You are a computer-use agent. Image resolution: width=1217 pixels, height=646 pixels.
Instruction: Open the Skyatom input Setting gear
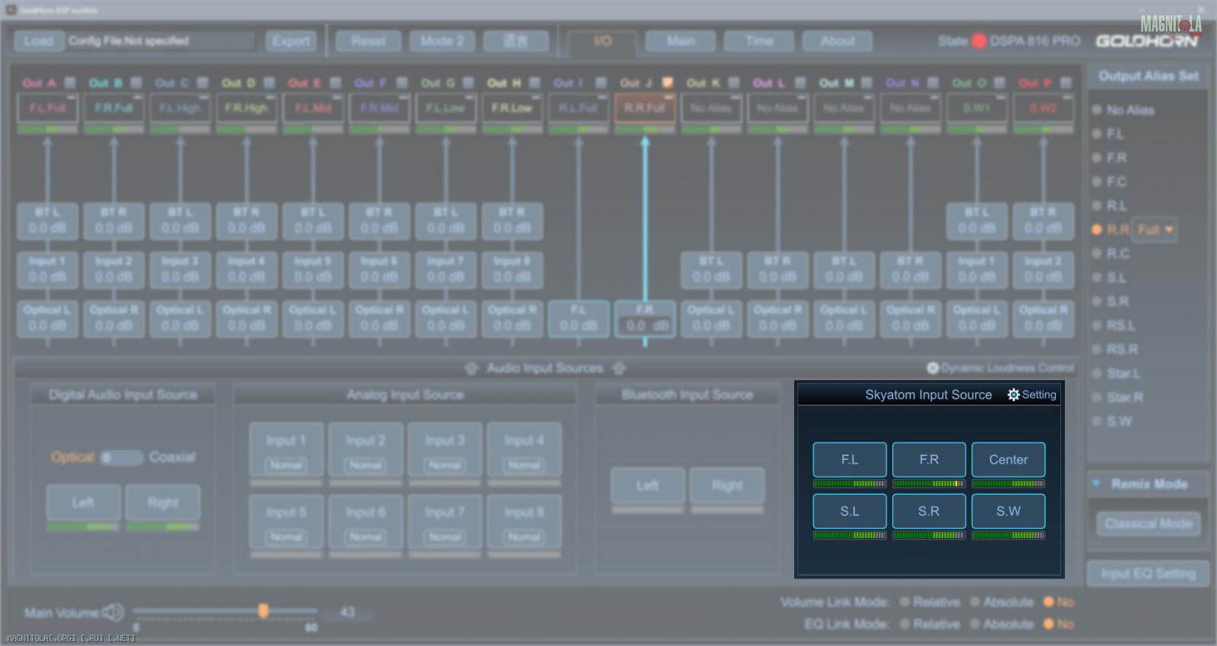click(x=1031, y=394)
